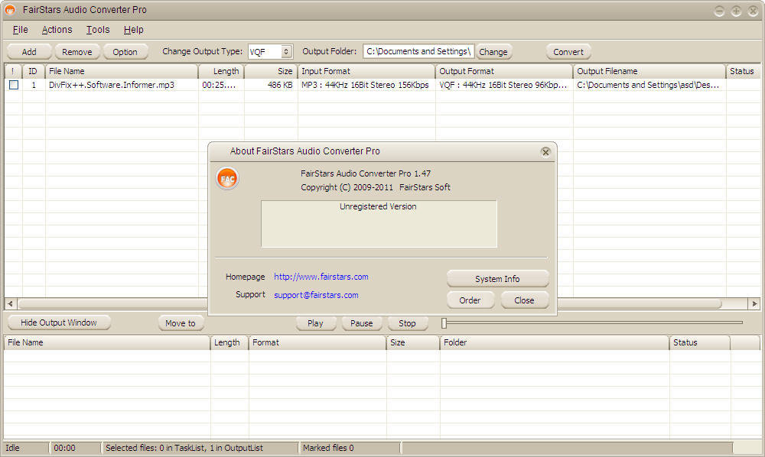Click the Move to button
The image size is (765, 457).
[x=181, y=323]
